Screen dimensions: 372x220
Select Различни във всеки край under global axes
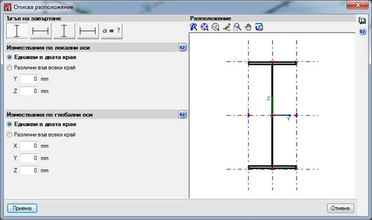(x=41, y=135)
